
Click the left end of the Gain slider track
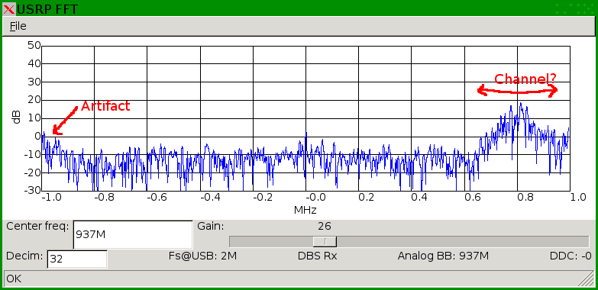coord(233,242)
